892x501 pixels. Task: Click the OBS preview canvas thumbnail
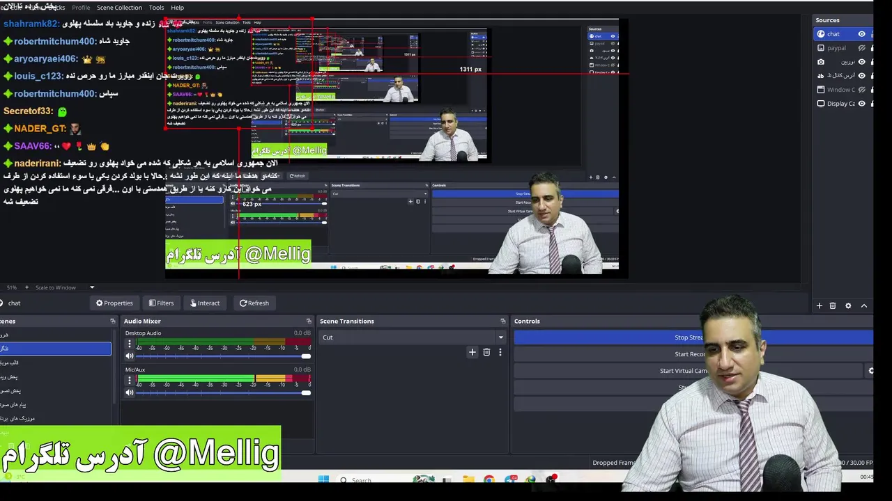(x=397, y=148)
